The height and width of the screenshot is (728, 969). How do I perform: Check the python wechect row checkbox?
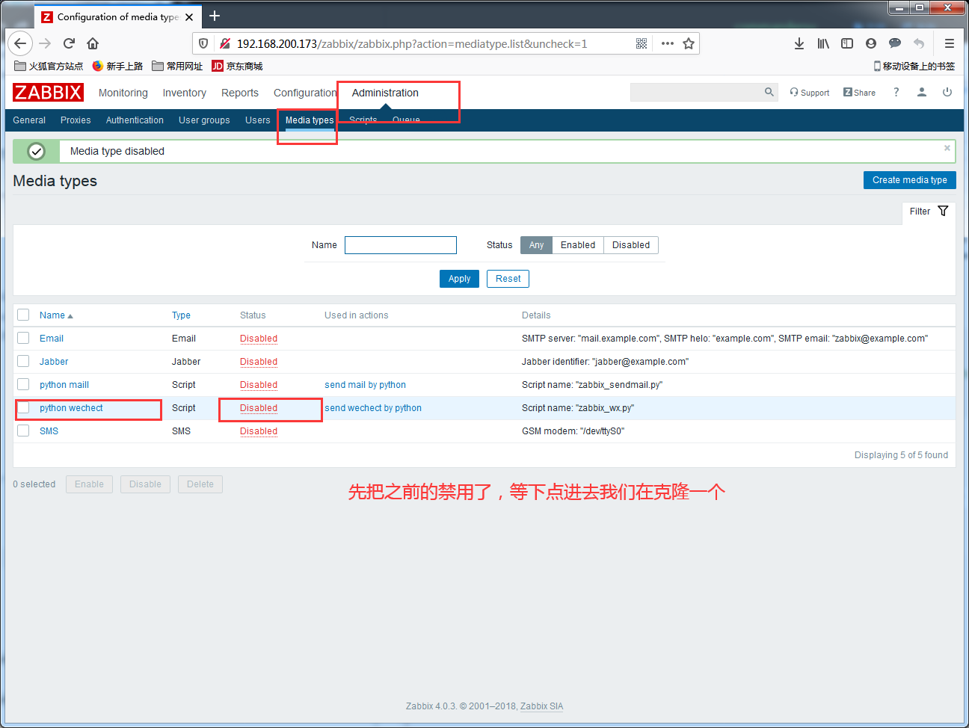pyautogui.click(x=23, y=407)
